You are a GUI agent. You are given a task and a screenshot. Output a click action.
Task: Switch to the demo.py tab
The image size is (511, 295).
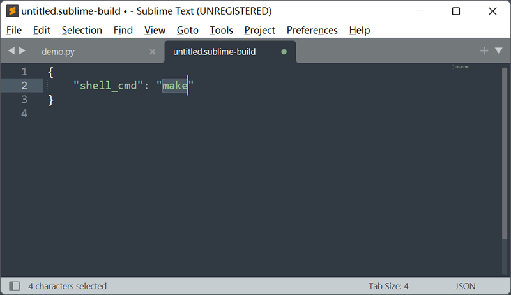pos(58,52)
